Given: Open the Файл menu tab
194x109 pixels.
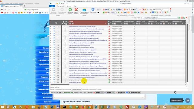Looking at the screenshot, I should click(x=52, y=6).
